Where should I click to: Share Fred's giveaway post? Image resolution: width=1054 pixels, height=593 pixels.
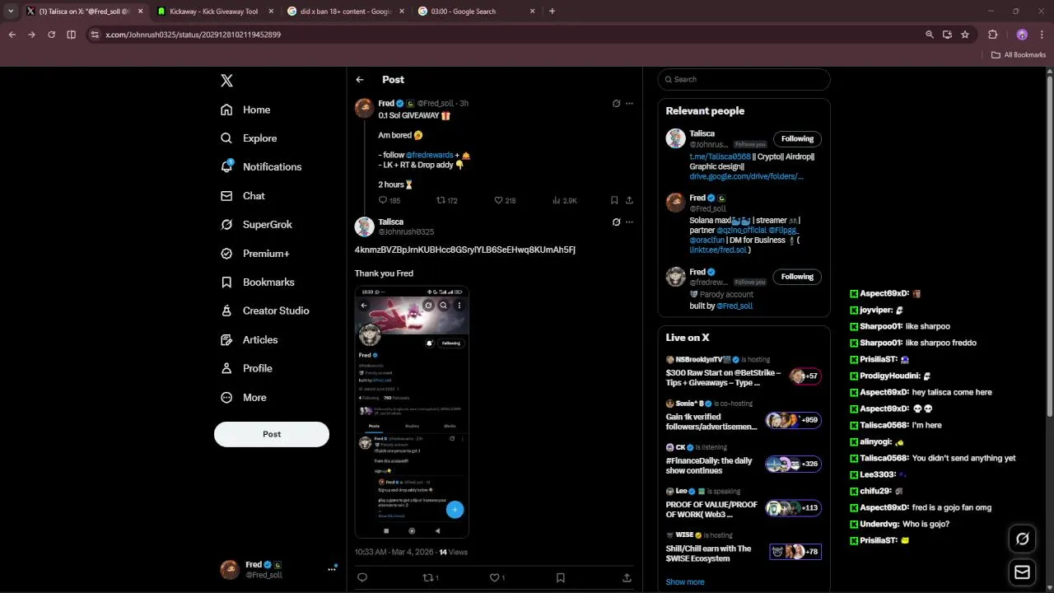point(629,200)
